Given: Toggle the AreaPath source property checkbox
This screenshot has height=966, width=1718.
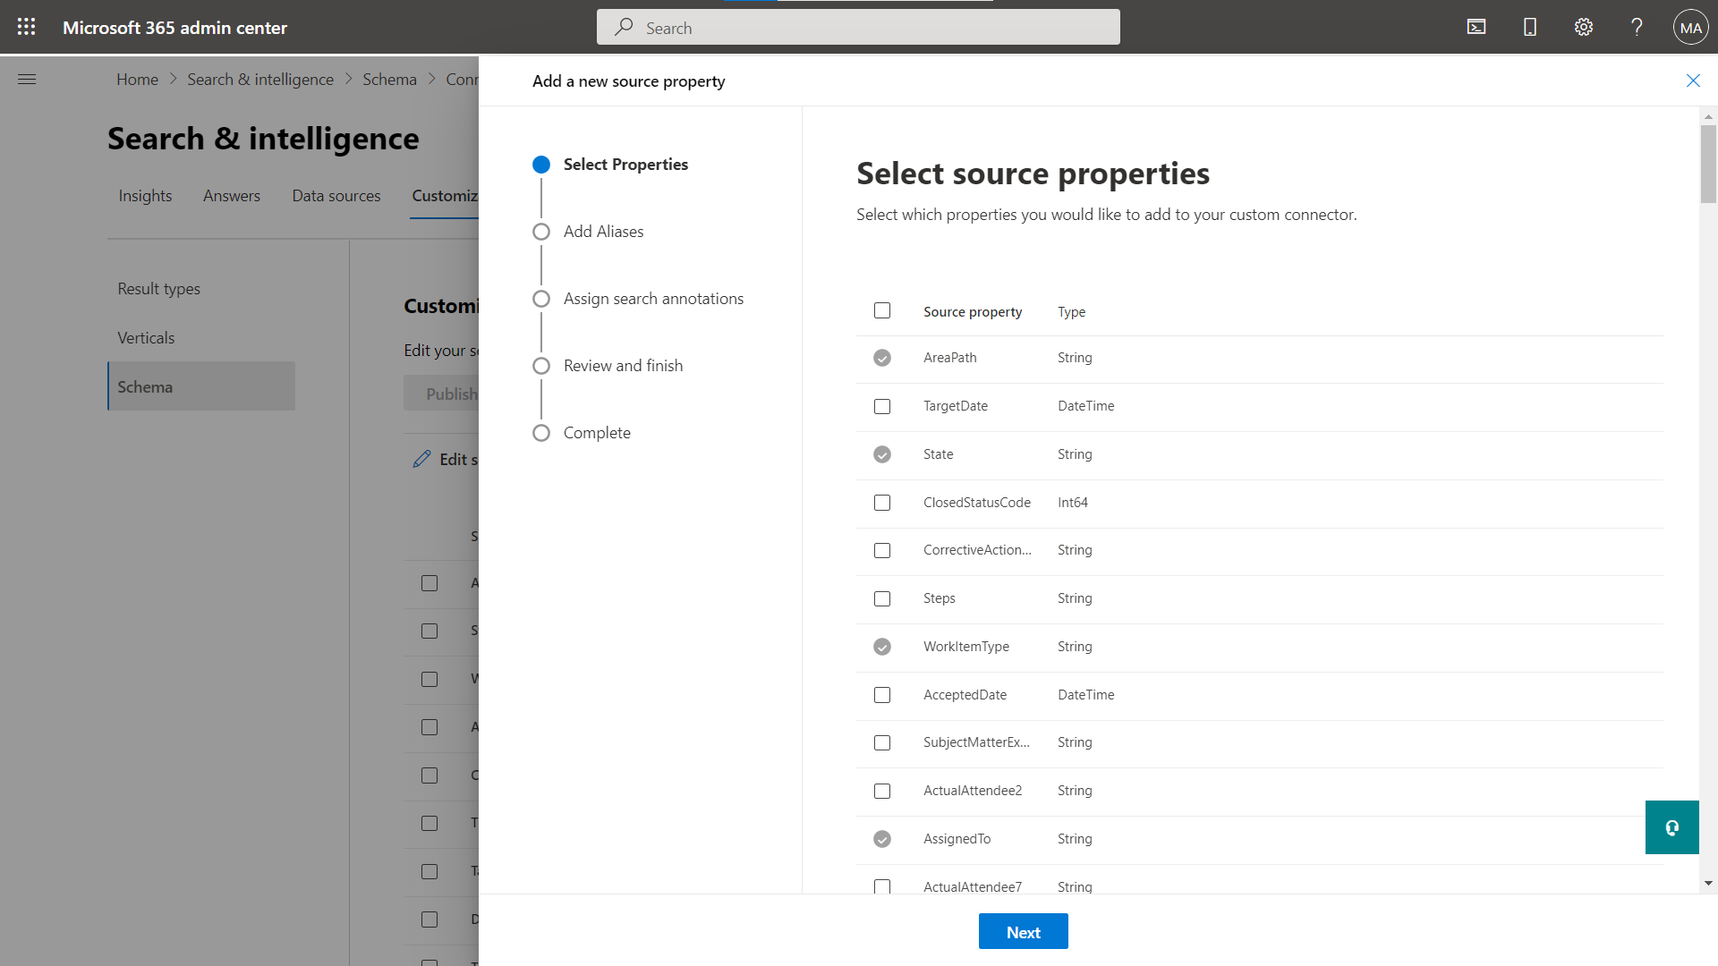Looking at the screenshot, I should 881,358.
